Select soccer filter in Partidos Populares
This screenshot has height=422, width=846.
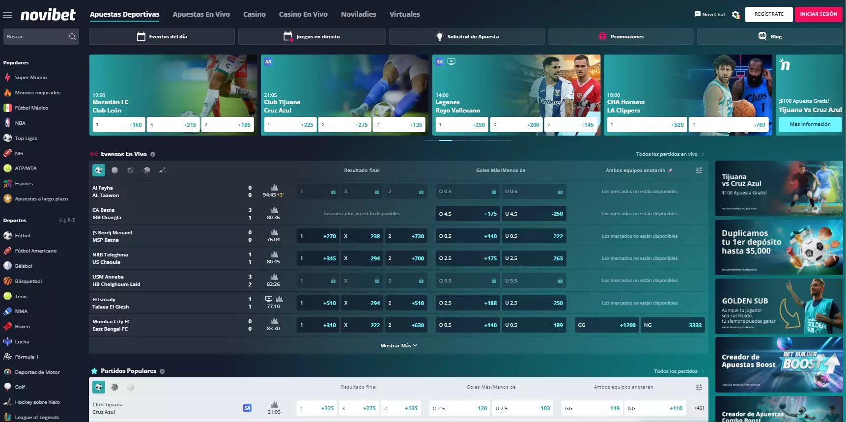click(x=99, y=388)
